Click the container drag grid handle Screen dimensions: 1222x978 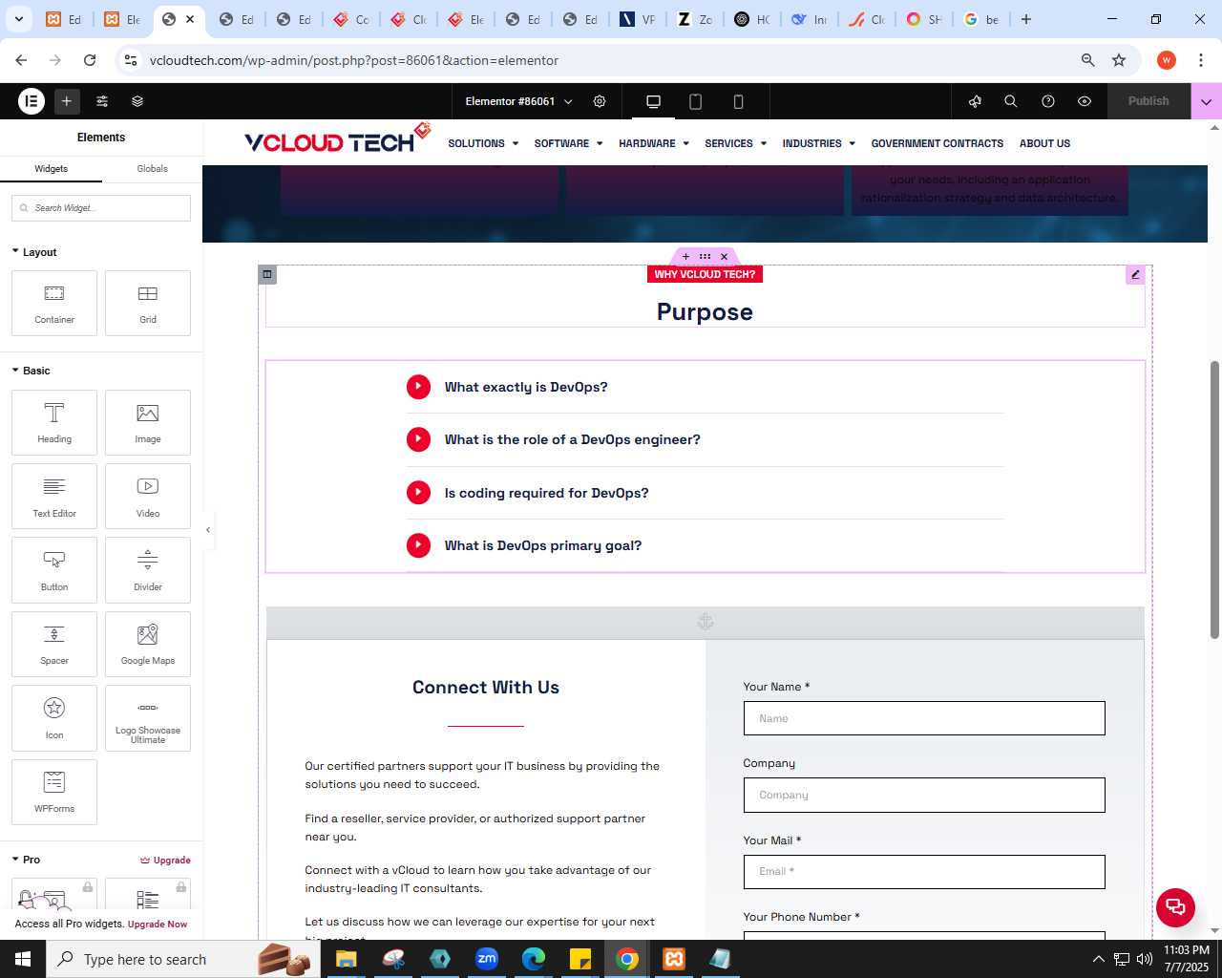705,256
